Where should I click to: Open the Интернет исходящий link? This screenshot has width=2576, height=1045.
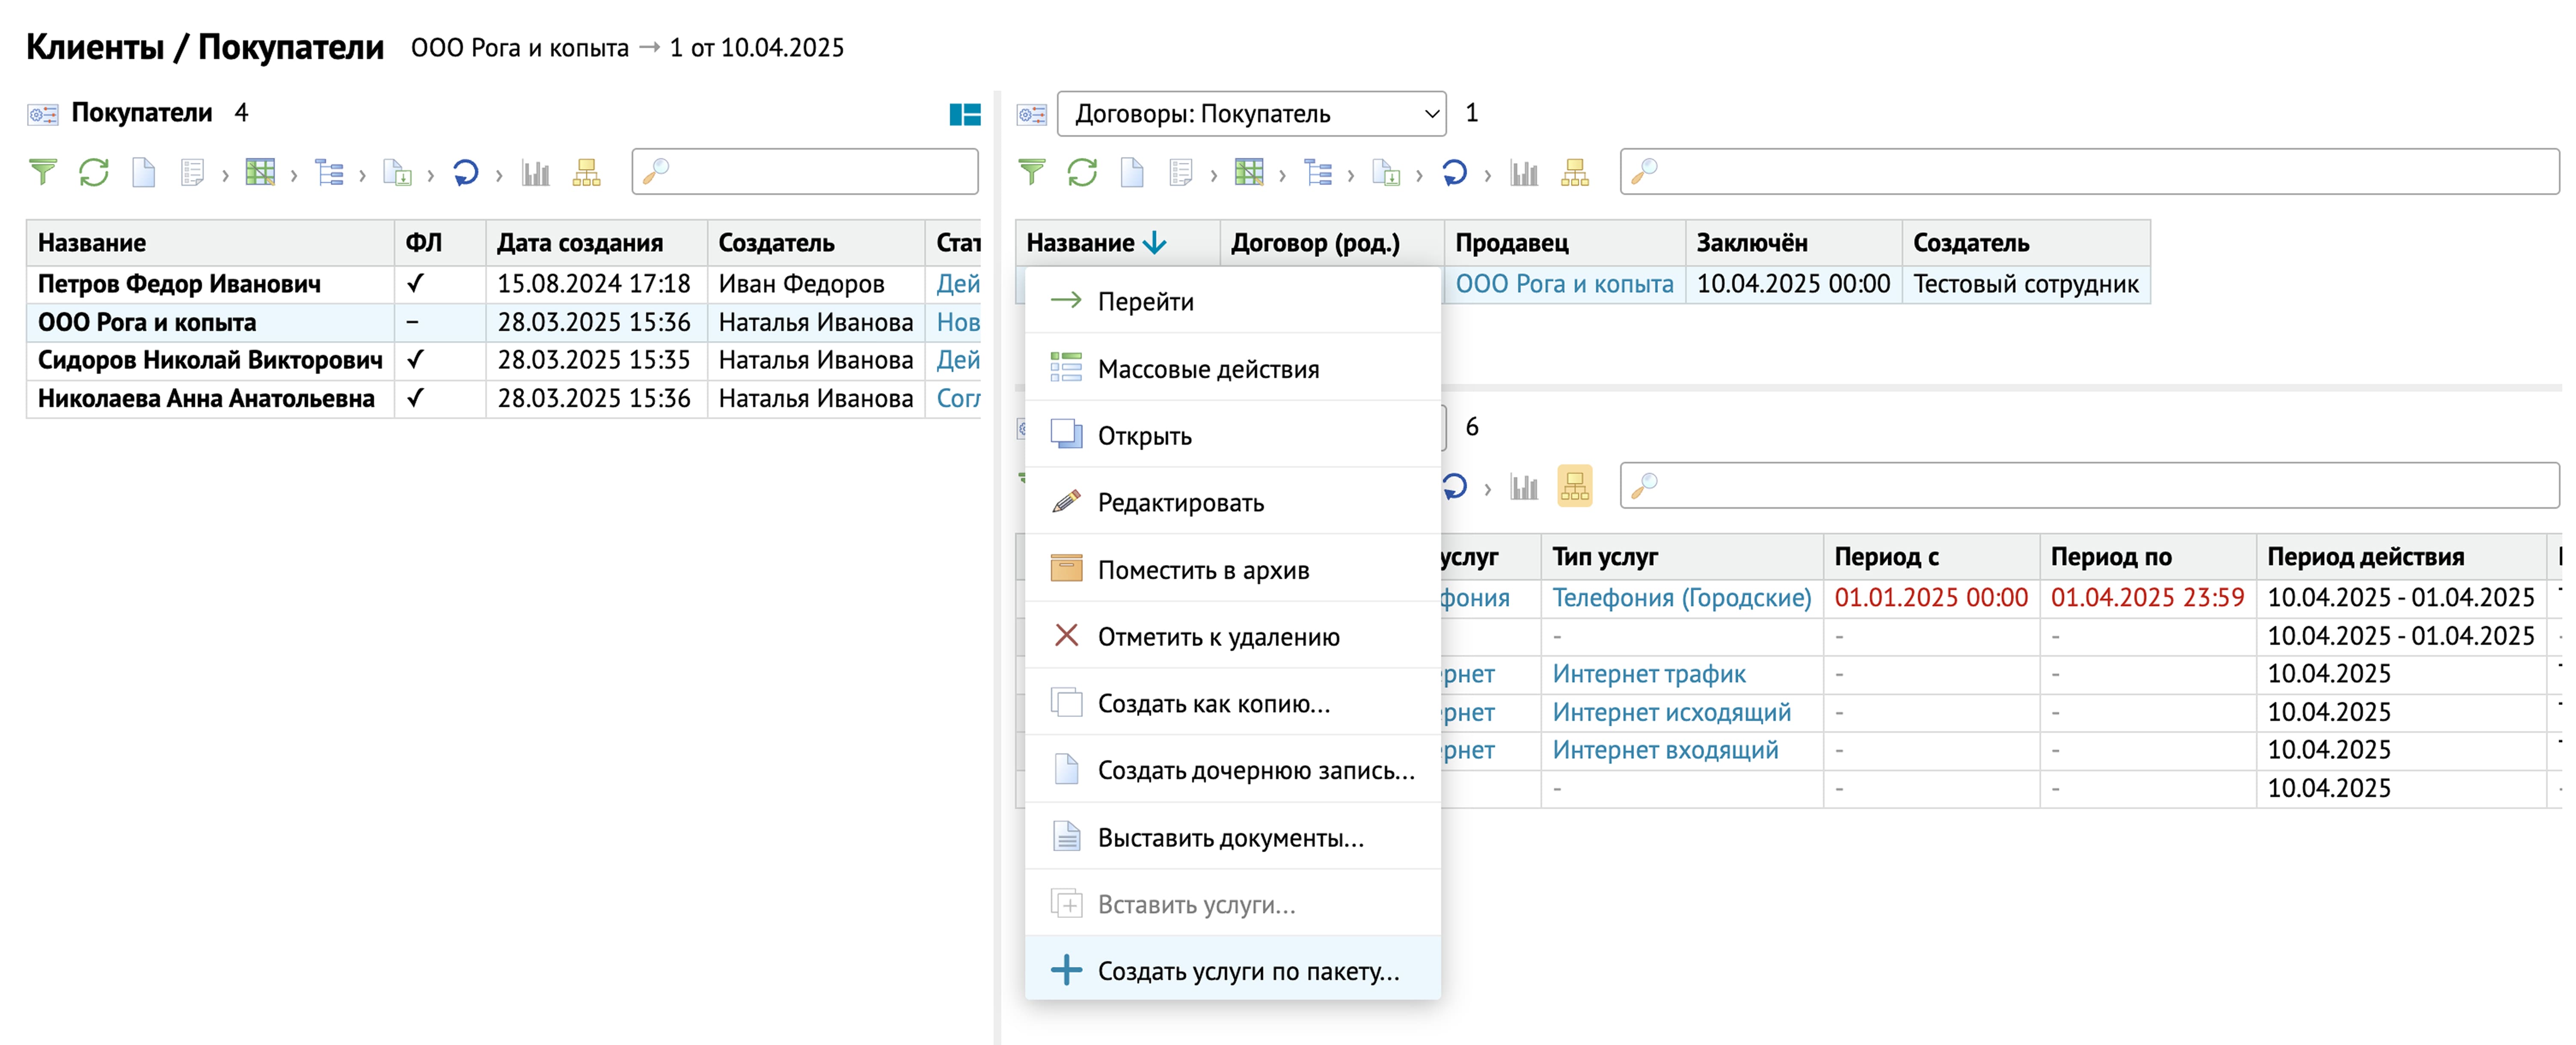(1671, 712)
